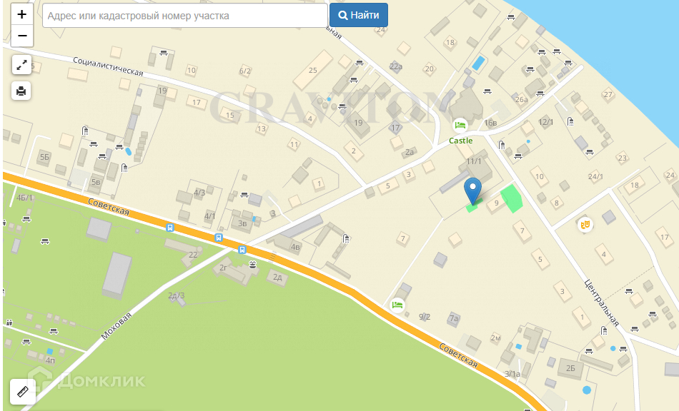Open fullscreen map view

[x=21, y=65]
